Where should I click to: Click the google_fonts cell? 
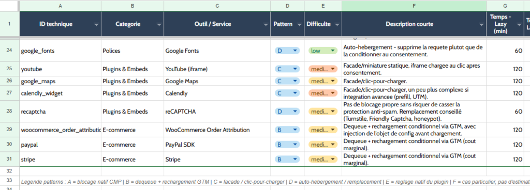(60, 51)
